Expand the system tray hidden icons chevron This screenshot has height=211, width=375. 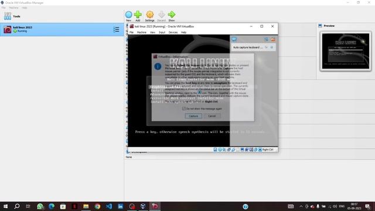(x=301, y=206)
